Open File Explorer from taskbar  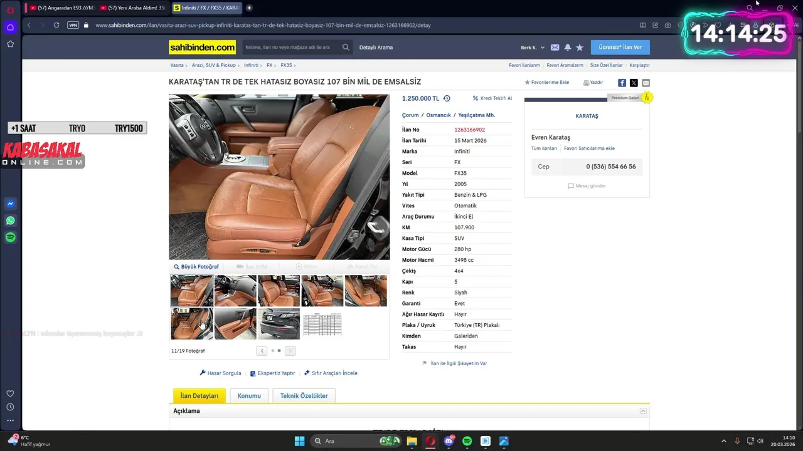[412, 441]
